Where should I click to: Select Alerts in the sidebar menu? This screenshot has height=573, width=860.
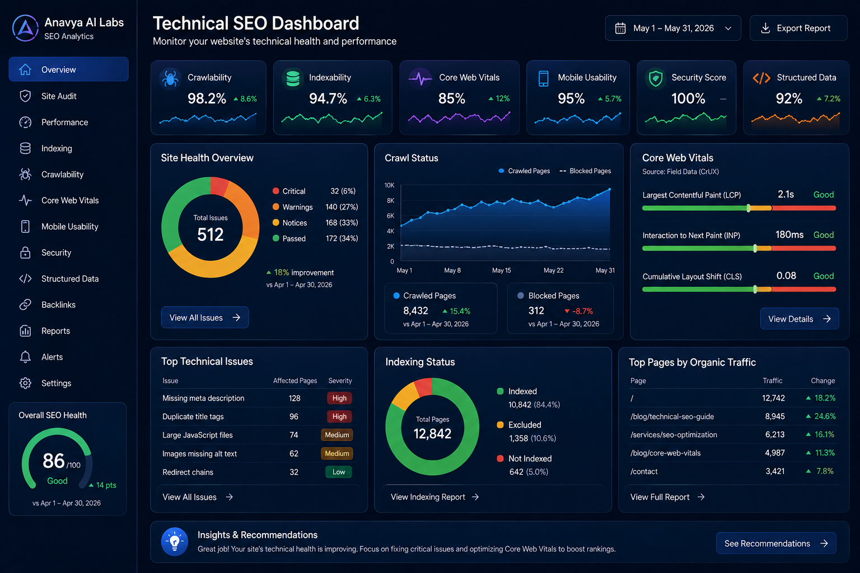(68, 357)
